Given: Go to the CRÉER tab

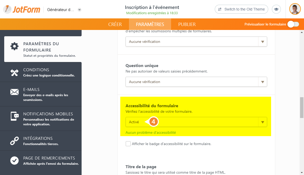Looking at the screenshot, I should 115,24.
